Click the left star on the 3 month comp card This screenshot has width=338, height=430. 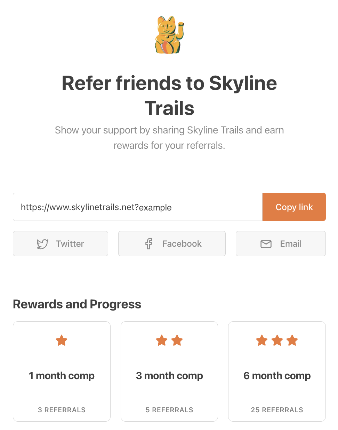pyautogui.click(x=161, y=340)
